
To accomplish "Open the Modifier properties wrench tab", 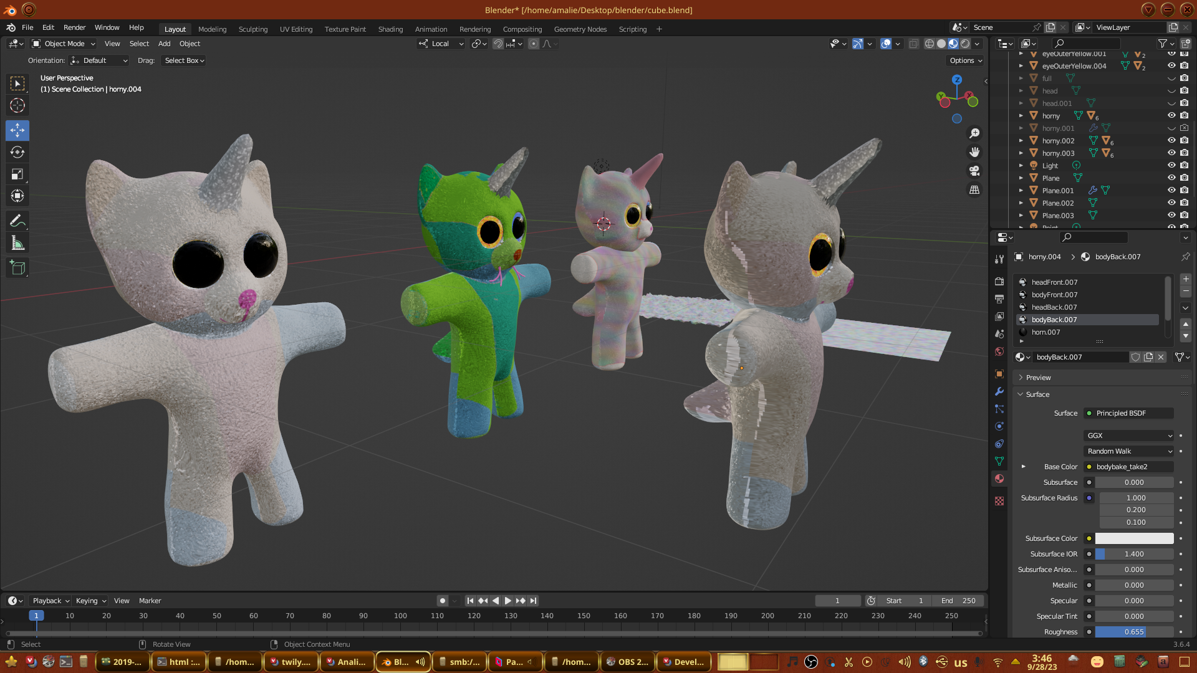I will tap(999, 391).
